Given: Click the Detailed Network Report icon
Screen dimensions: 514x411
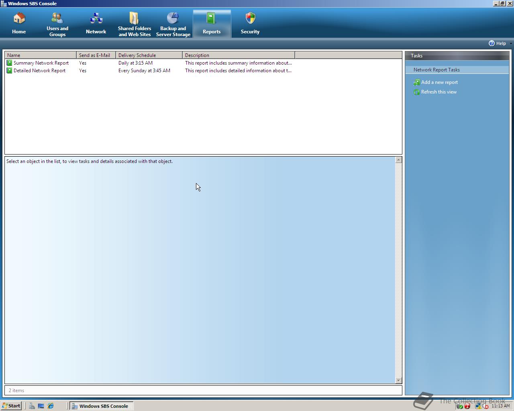Looking at the screenshot, I should tap(9, 71).
